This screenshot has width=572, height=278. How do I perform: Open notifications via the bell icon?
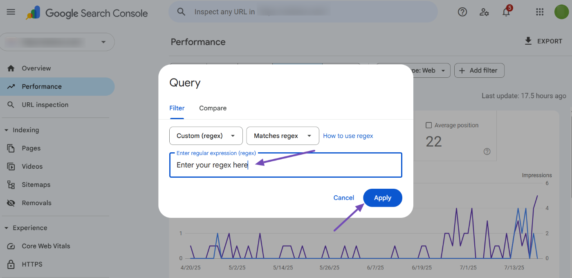506,12
